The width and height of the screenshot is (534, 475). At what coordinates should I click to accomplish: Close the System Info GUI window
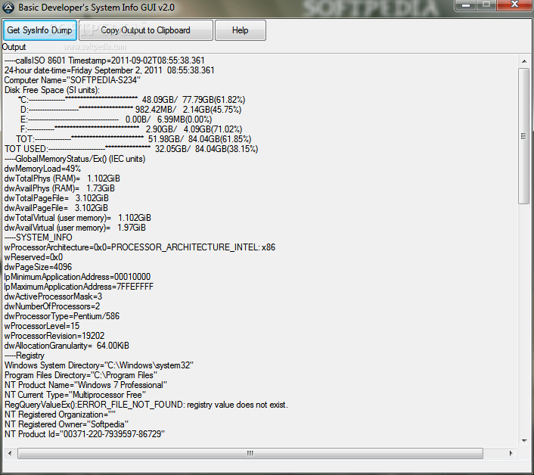[514, 5]
